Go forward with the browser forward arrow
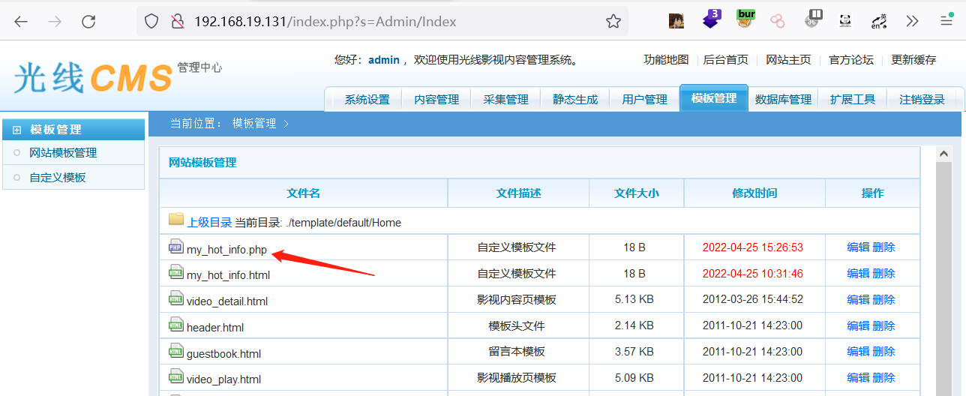Viewport: 966px width, 396px height. coord(55,22)
